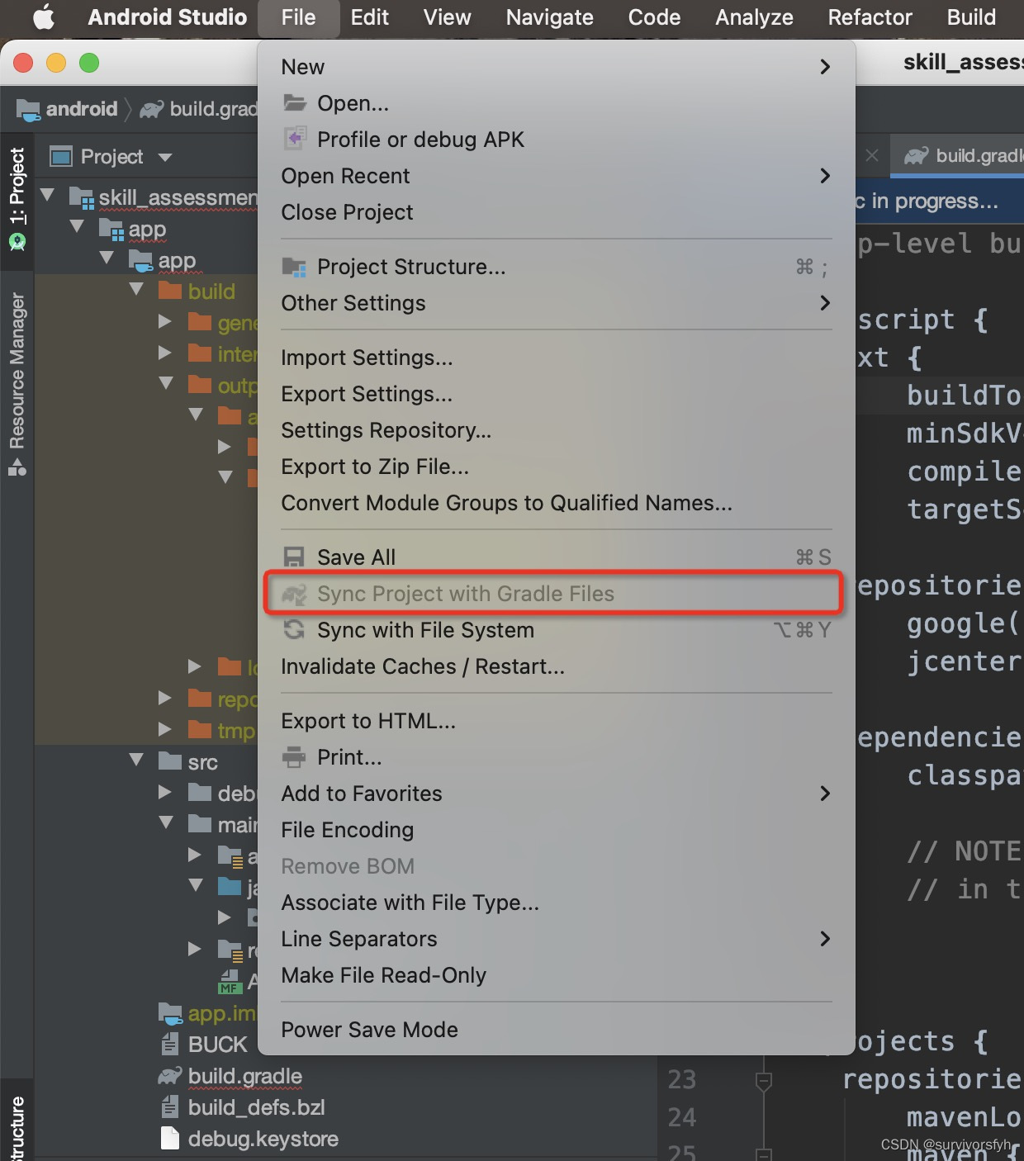Click the fold marker beside line 23
Viewport: 1024px width, 1161px height.
764,1080
